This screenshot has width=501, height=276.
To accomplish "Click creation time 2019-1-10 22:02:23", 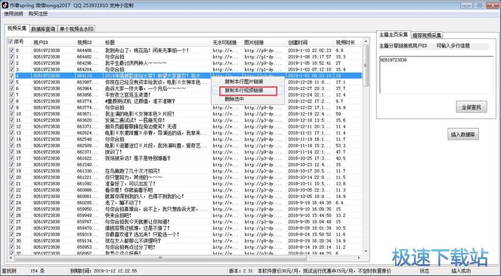I will pos(309,51).
